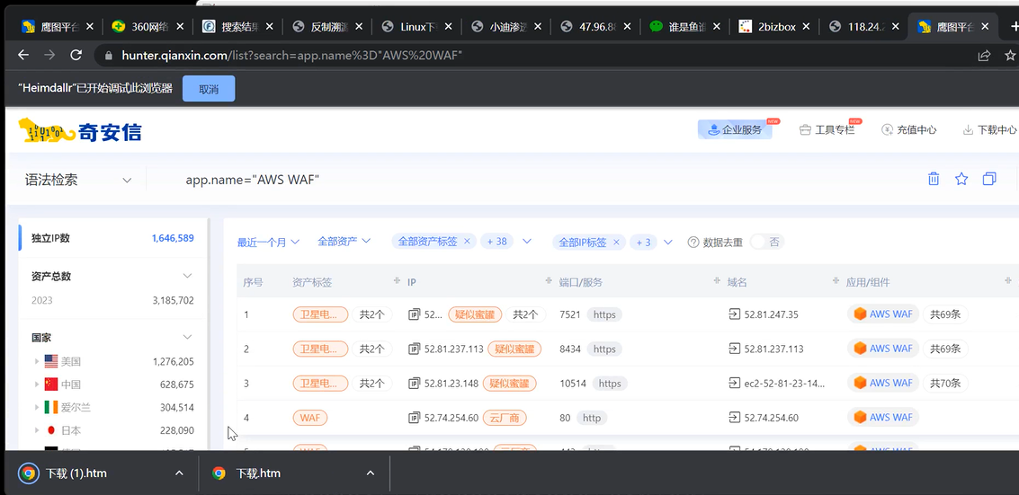Click the data dedupe help icon

click(x=693, y=242)
